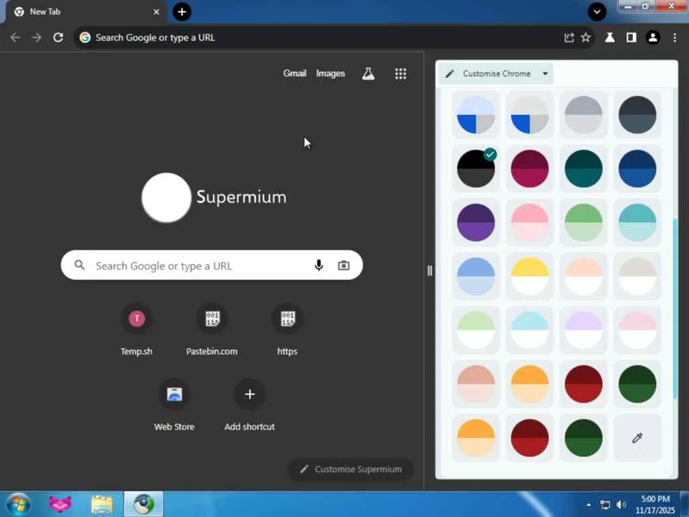689x517 pixels.
Task: Bookmark this tab with the star icon
Action: pyautogui.click(x=586, y=38)
